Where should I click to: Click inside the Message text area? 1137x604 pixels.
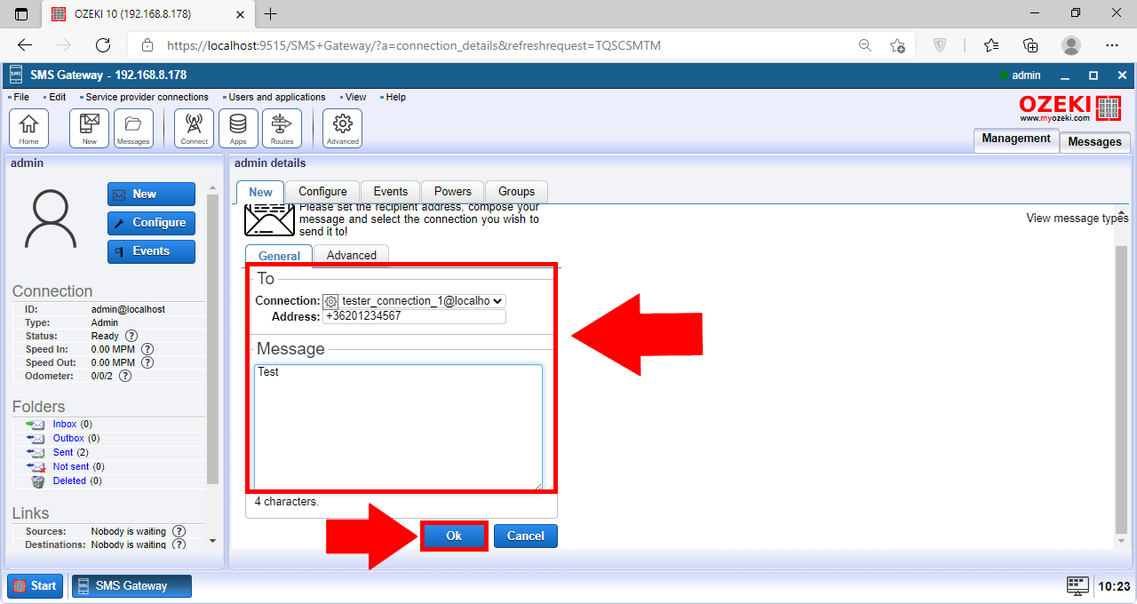tap(398, 427)
